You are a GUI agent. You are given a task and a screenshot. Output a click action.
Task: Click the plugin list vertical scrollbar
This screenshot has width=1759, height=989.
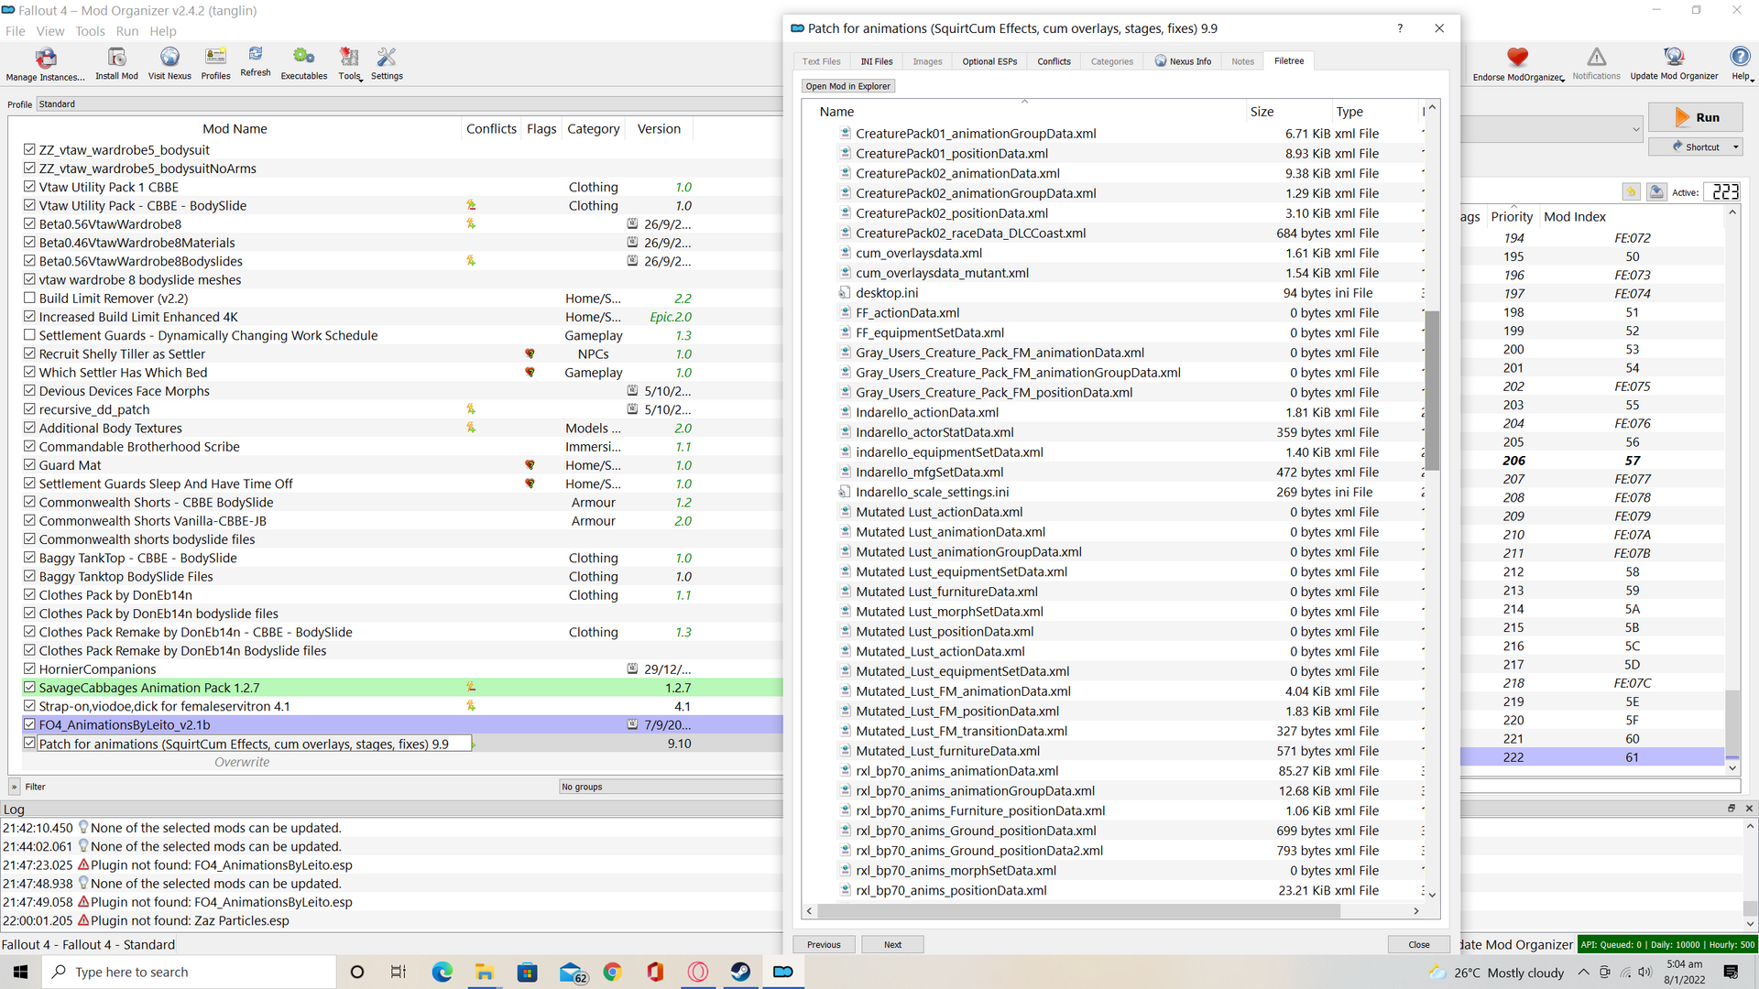(1732, 723)
